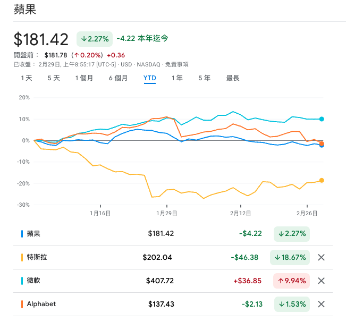This screenshot has height=321, width=346.
Task: Click the cyan 微軟 color marker
Action: coord(22,281)
